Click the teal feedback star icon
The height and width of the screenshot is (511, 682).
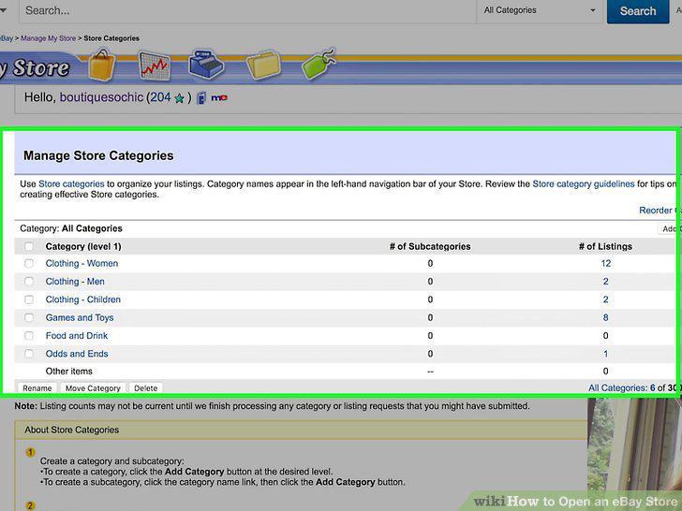click(x=179, y=98)
